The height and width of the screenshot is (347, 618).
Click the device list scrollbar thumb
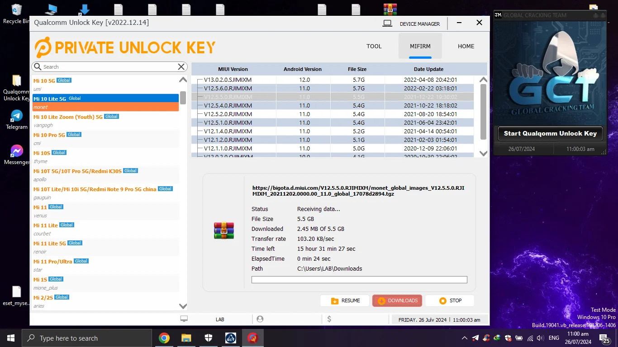point(183,98)
